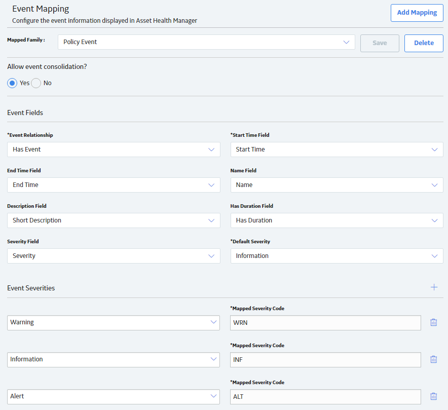The width and height of the screenshot is (448, 410).
Task: Click the Add Mapping button
Action: (x=417, y=13)
